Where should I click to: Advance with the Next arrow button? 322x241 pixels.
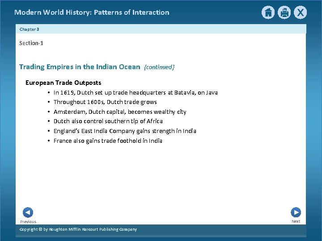click(296, 212)
